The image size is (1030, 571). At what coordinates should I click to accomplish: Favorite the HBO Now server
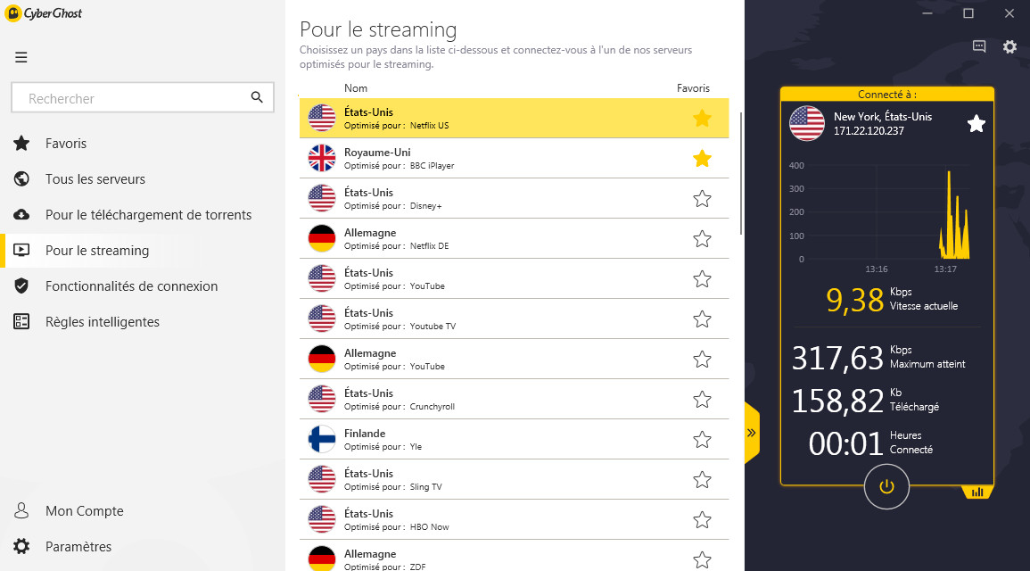pyautogui.click(x=702, y=520)
